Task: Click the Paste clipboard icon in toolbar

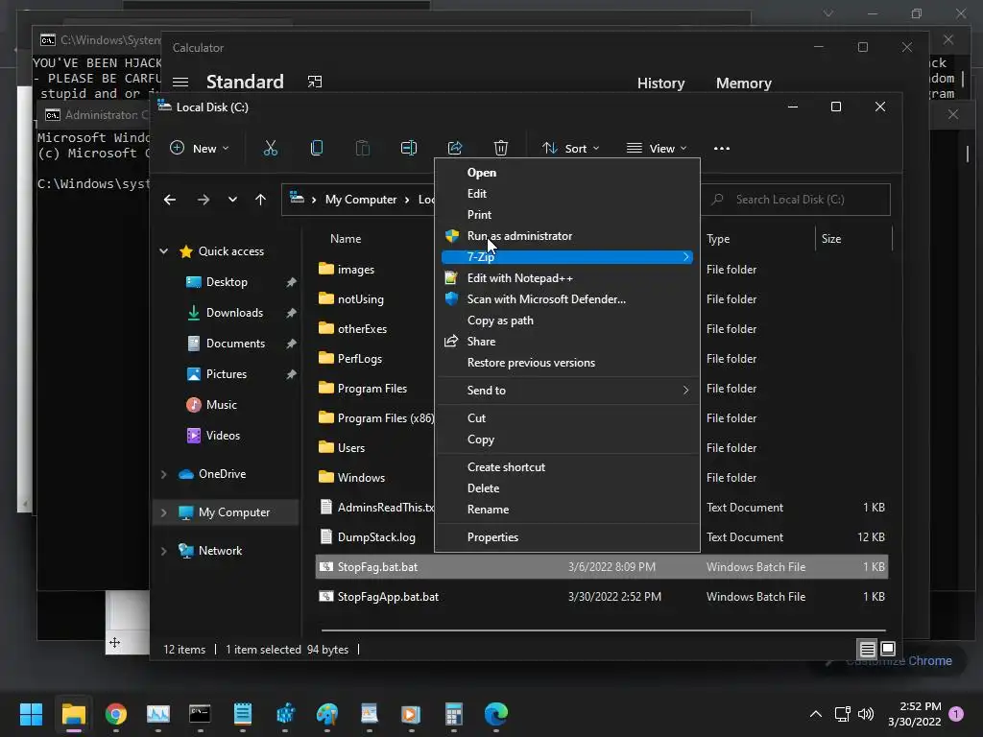Action: (362, 148)
